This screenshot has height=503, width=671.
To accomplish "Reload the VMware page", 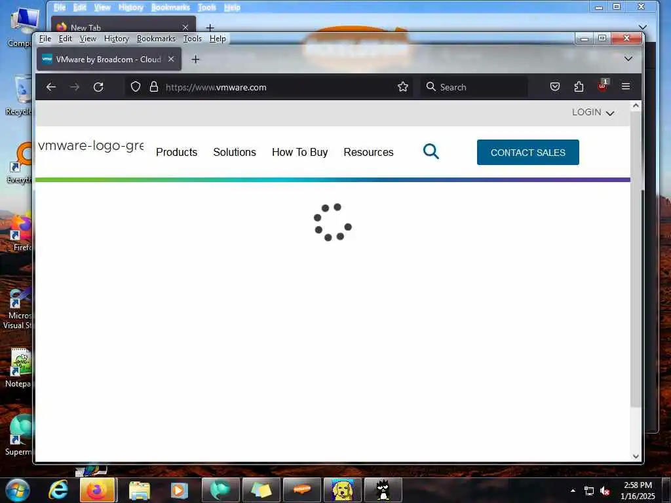I will 98,87.
